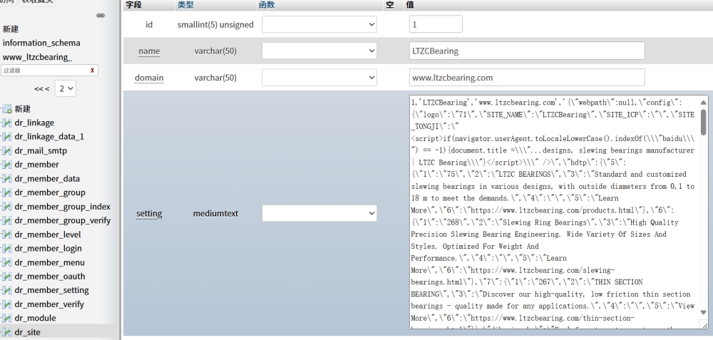Viewport: 713px width, 340px height.
Task: Open the dr_linkage_data_1 table
Action: 49,137
